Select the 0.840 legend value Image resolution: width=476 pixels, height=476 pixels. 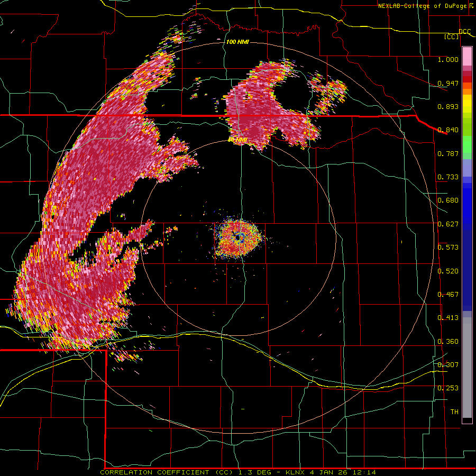(x=448, y=130)
